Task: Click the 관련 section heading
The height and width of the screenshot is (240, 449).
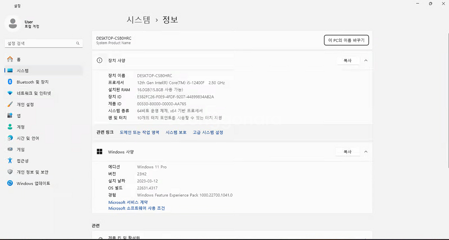Action: (96, 226)
